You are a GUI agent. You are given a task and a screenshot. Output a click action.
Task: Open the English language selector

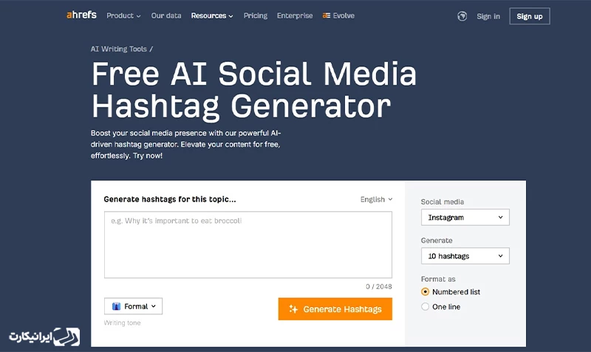point(376,199)
